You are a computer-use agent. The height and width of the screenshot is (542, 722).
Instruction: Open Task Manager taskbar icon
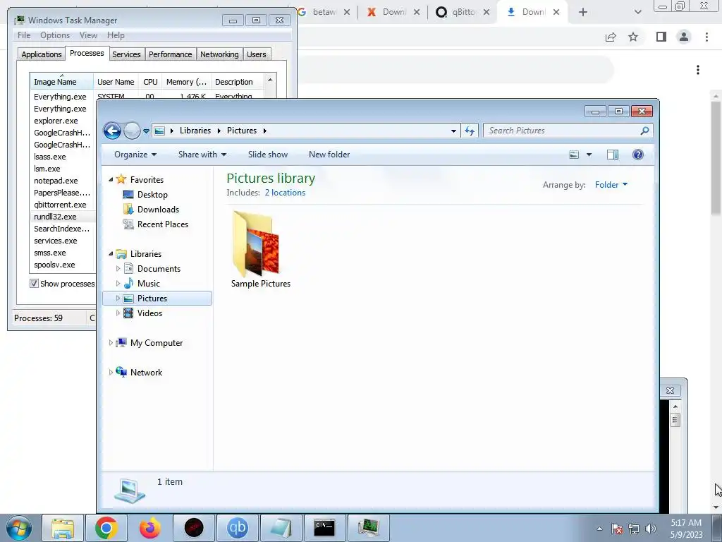[x=368, y=528]
